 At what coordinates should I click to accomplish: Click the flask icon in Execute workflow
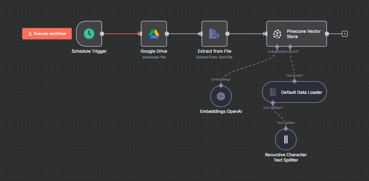(30, 34)
